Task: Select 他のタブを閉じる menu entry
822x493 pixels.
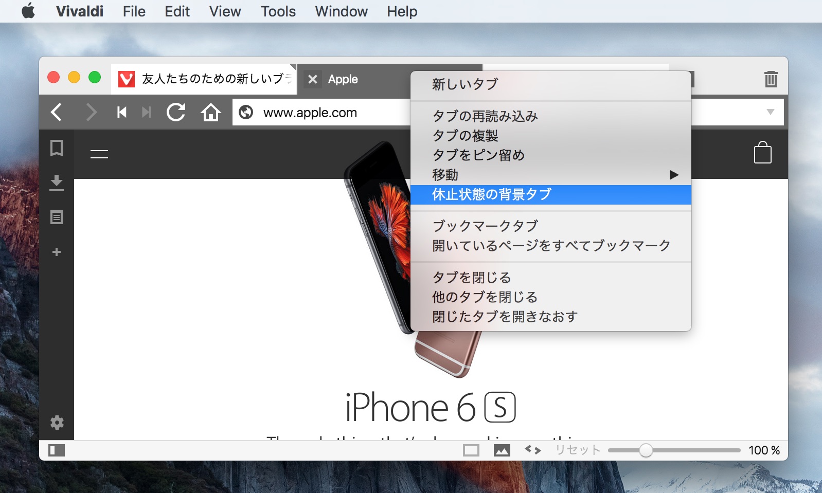Action: (551, 297)
